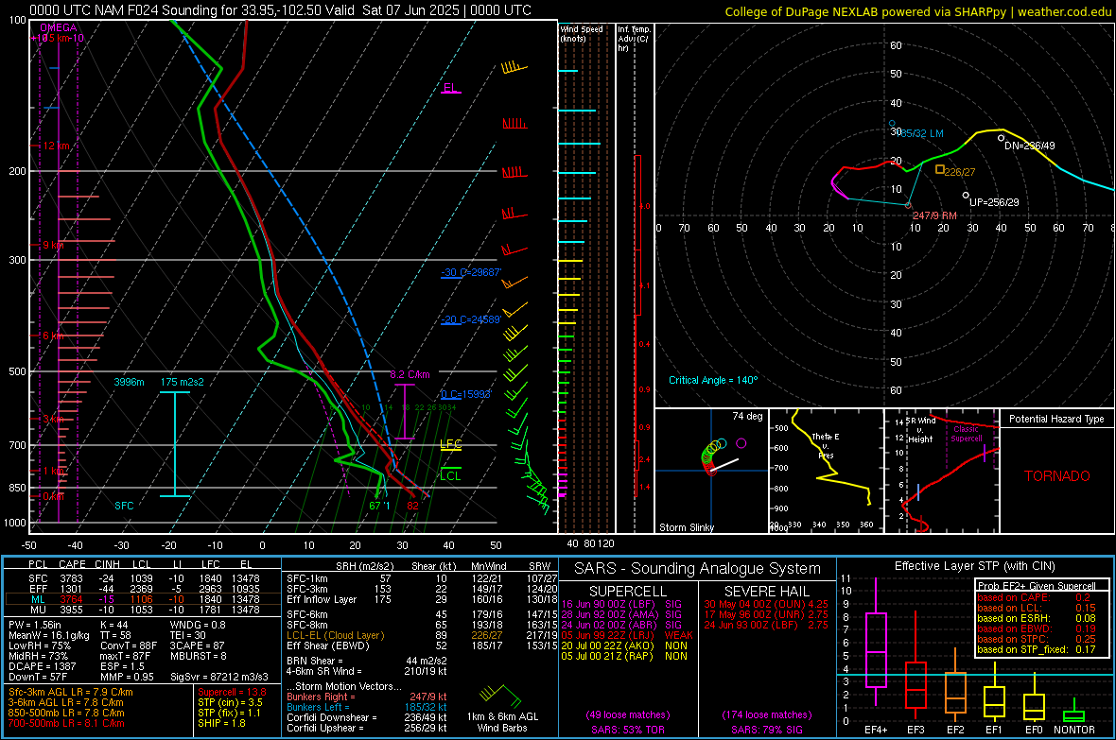This screenshot has width=1116, height=740.
Task: Click the Bunkers Left = storm motion row
Action: [367, 707]
